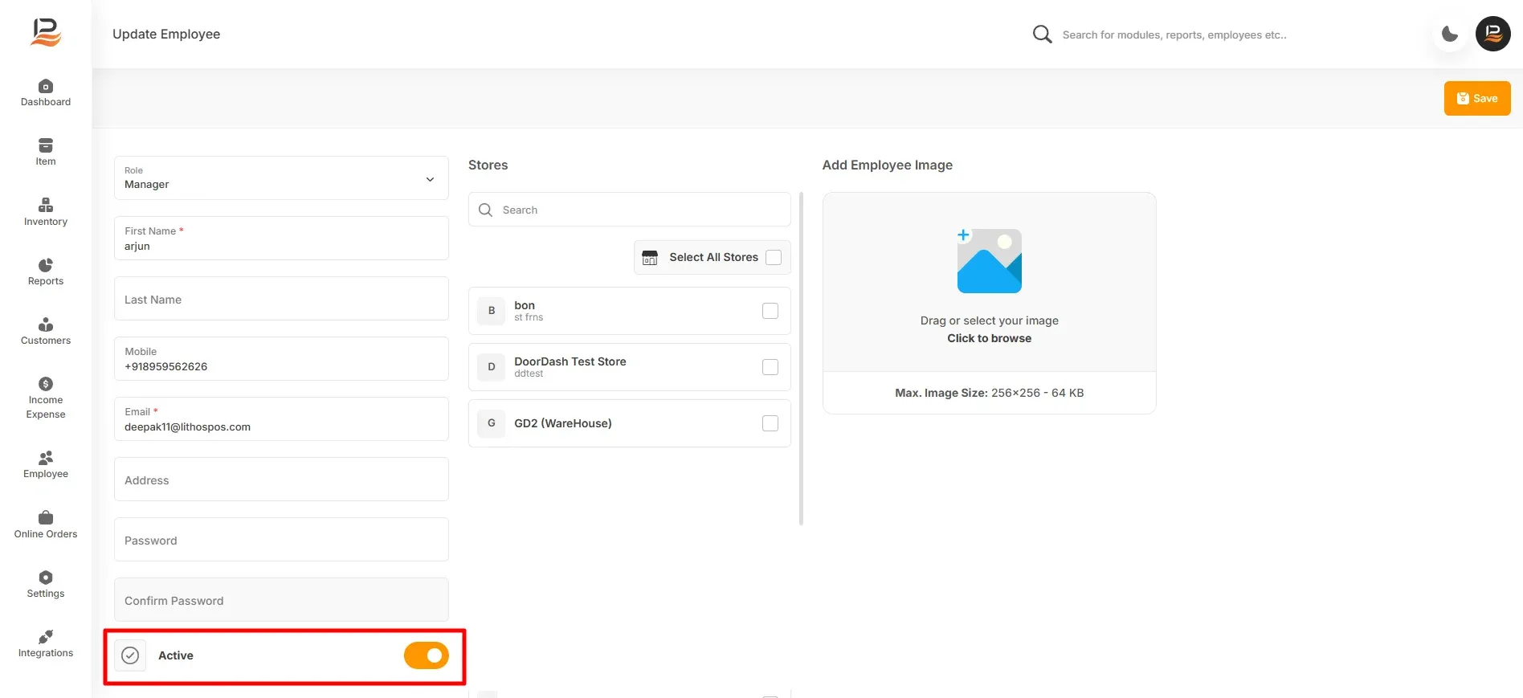This screenshot has height=698, width=1523.
Task: Go to Inventory icon in sidebar
Action: [x=46, y=205]
